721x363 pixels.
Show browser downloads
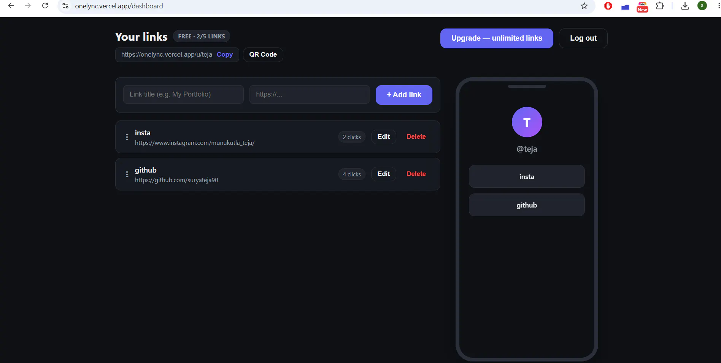coord(685,6)
